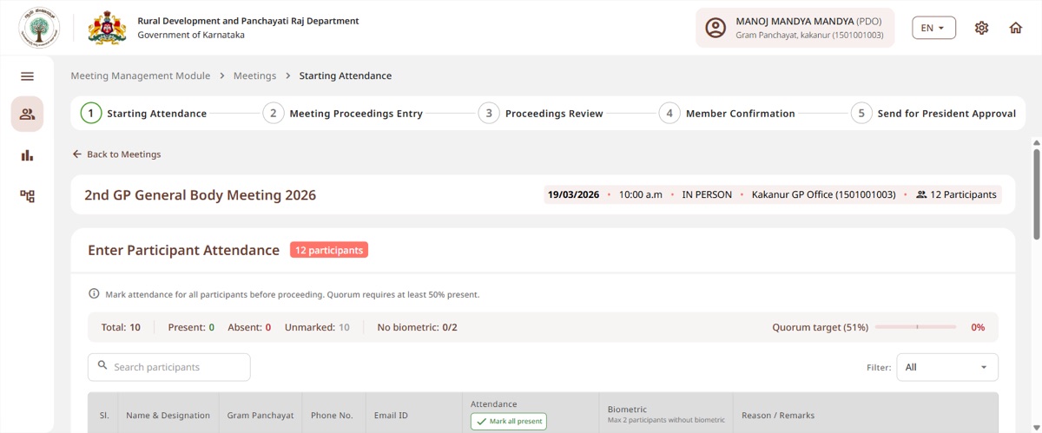Go to home via house icon
1042x433 pixels.
[x=1015, y=28]
